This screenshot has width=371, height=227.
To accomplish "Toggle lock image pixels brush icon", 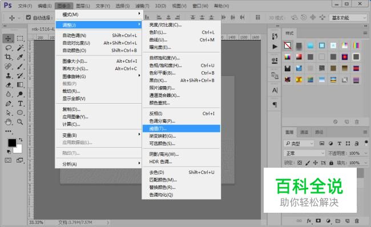I will 308,163.
